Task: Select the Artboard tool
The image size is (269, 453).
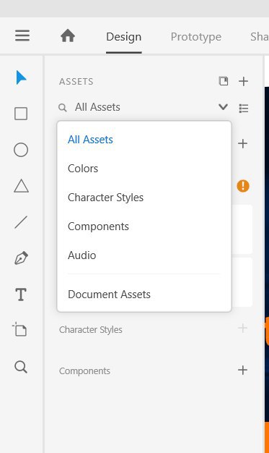Action: coord(19,329)
